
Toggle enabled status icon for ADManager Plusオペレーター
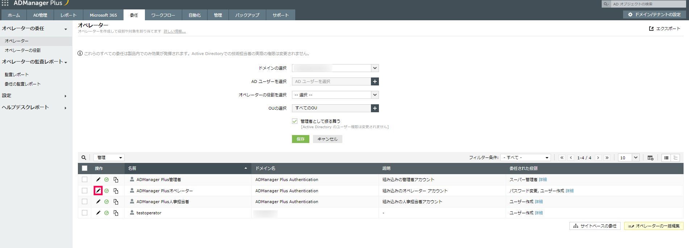point(107,191)
